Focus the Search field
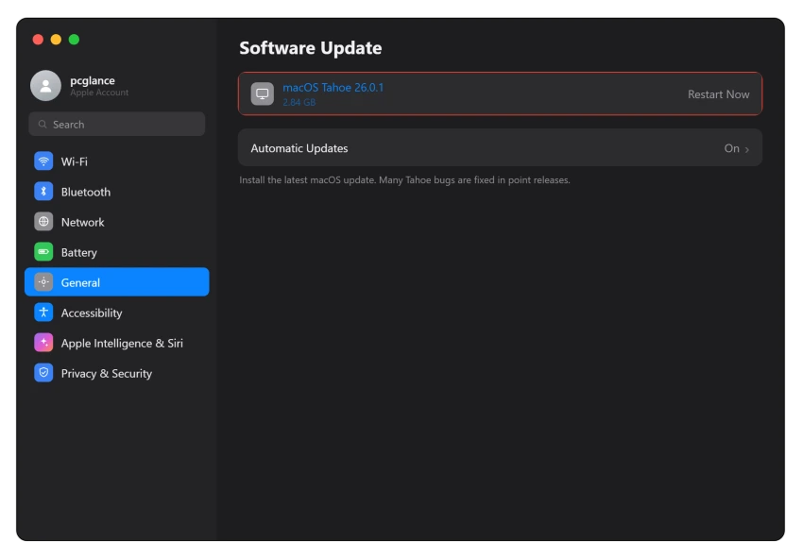 coord(116,125)
